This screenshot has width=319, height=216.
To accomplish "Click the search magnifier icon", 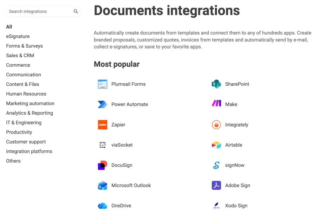I will (x=76, y=12).
